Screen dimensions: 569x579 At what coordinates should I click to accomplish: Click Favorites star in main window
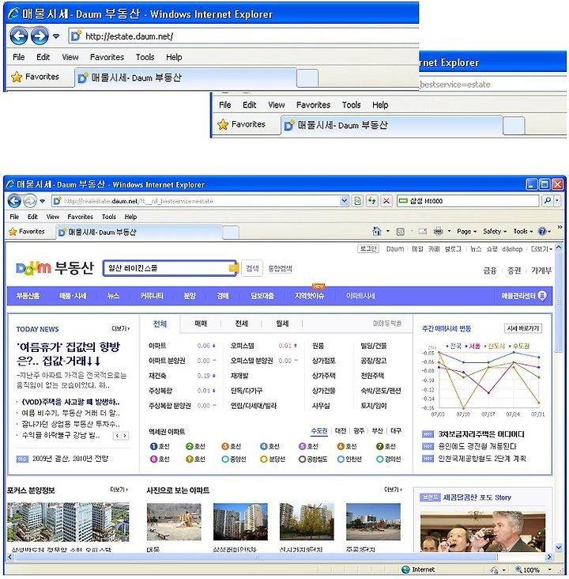click(13, 232)
